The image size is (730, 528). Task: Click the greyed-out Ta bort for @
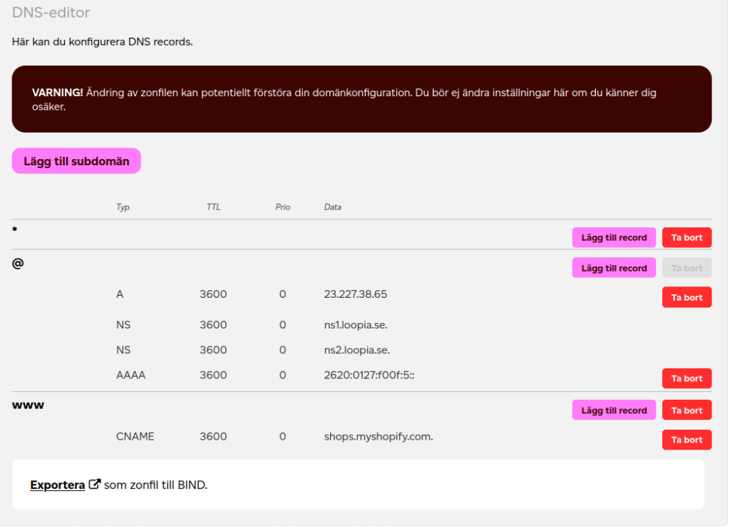(687, 268)
